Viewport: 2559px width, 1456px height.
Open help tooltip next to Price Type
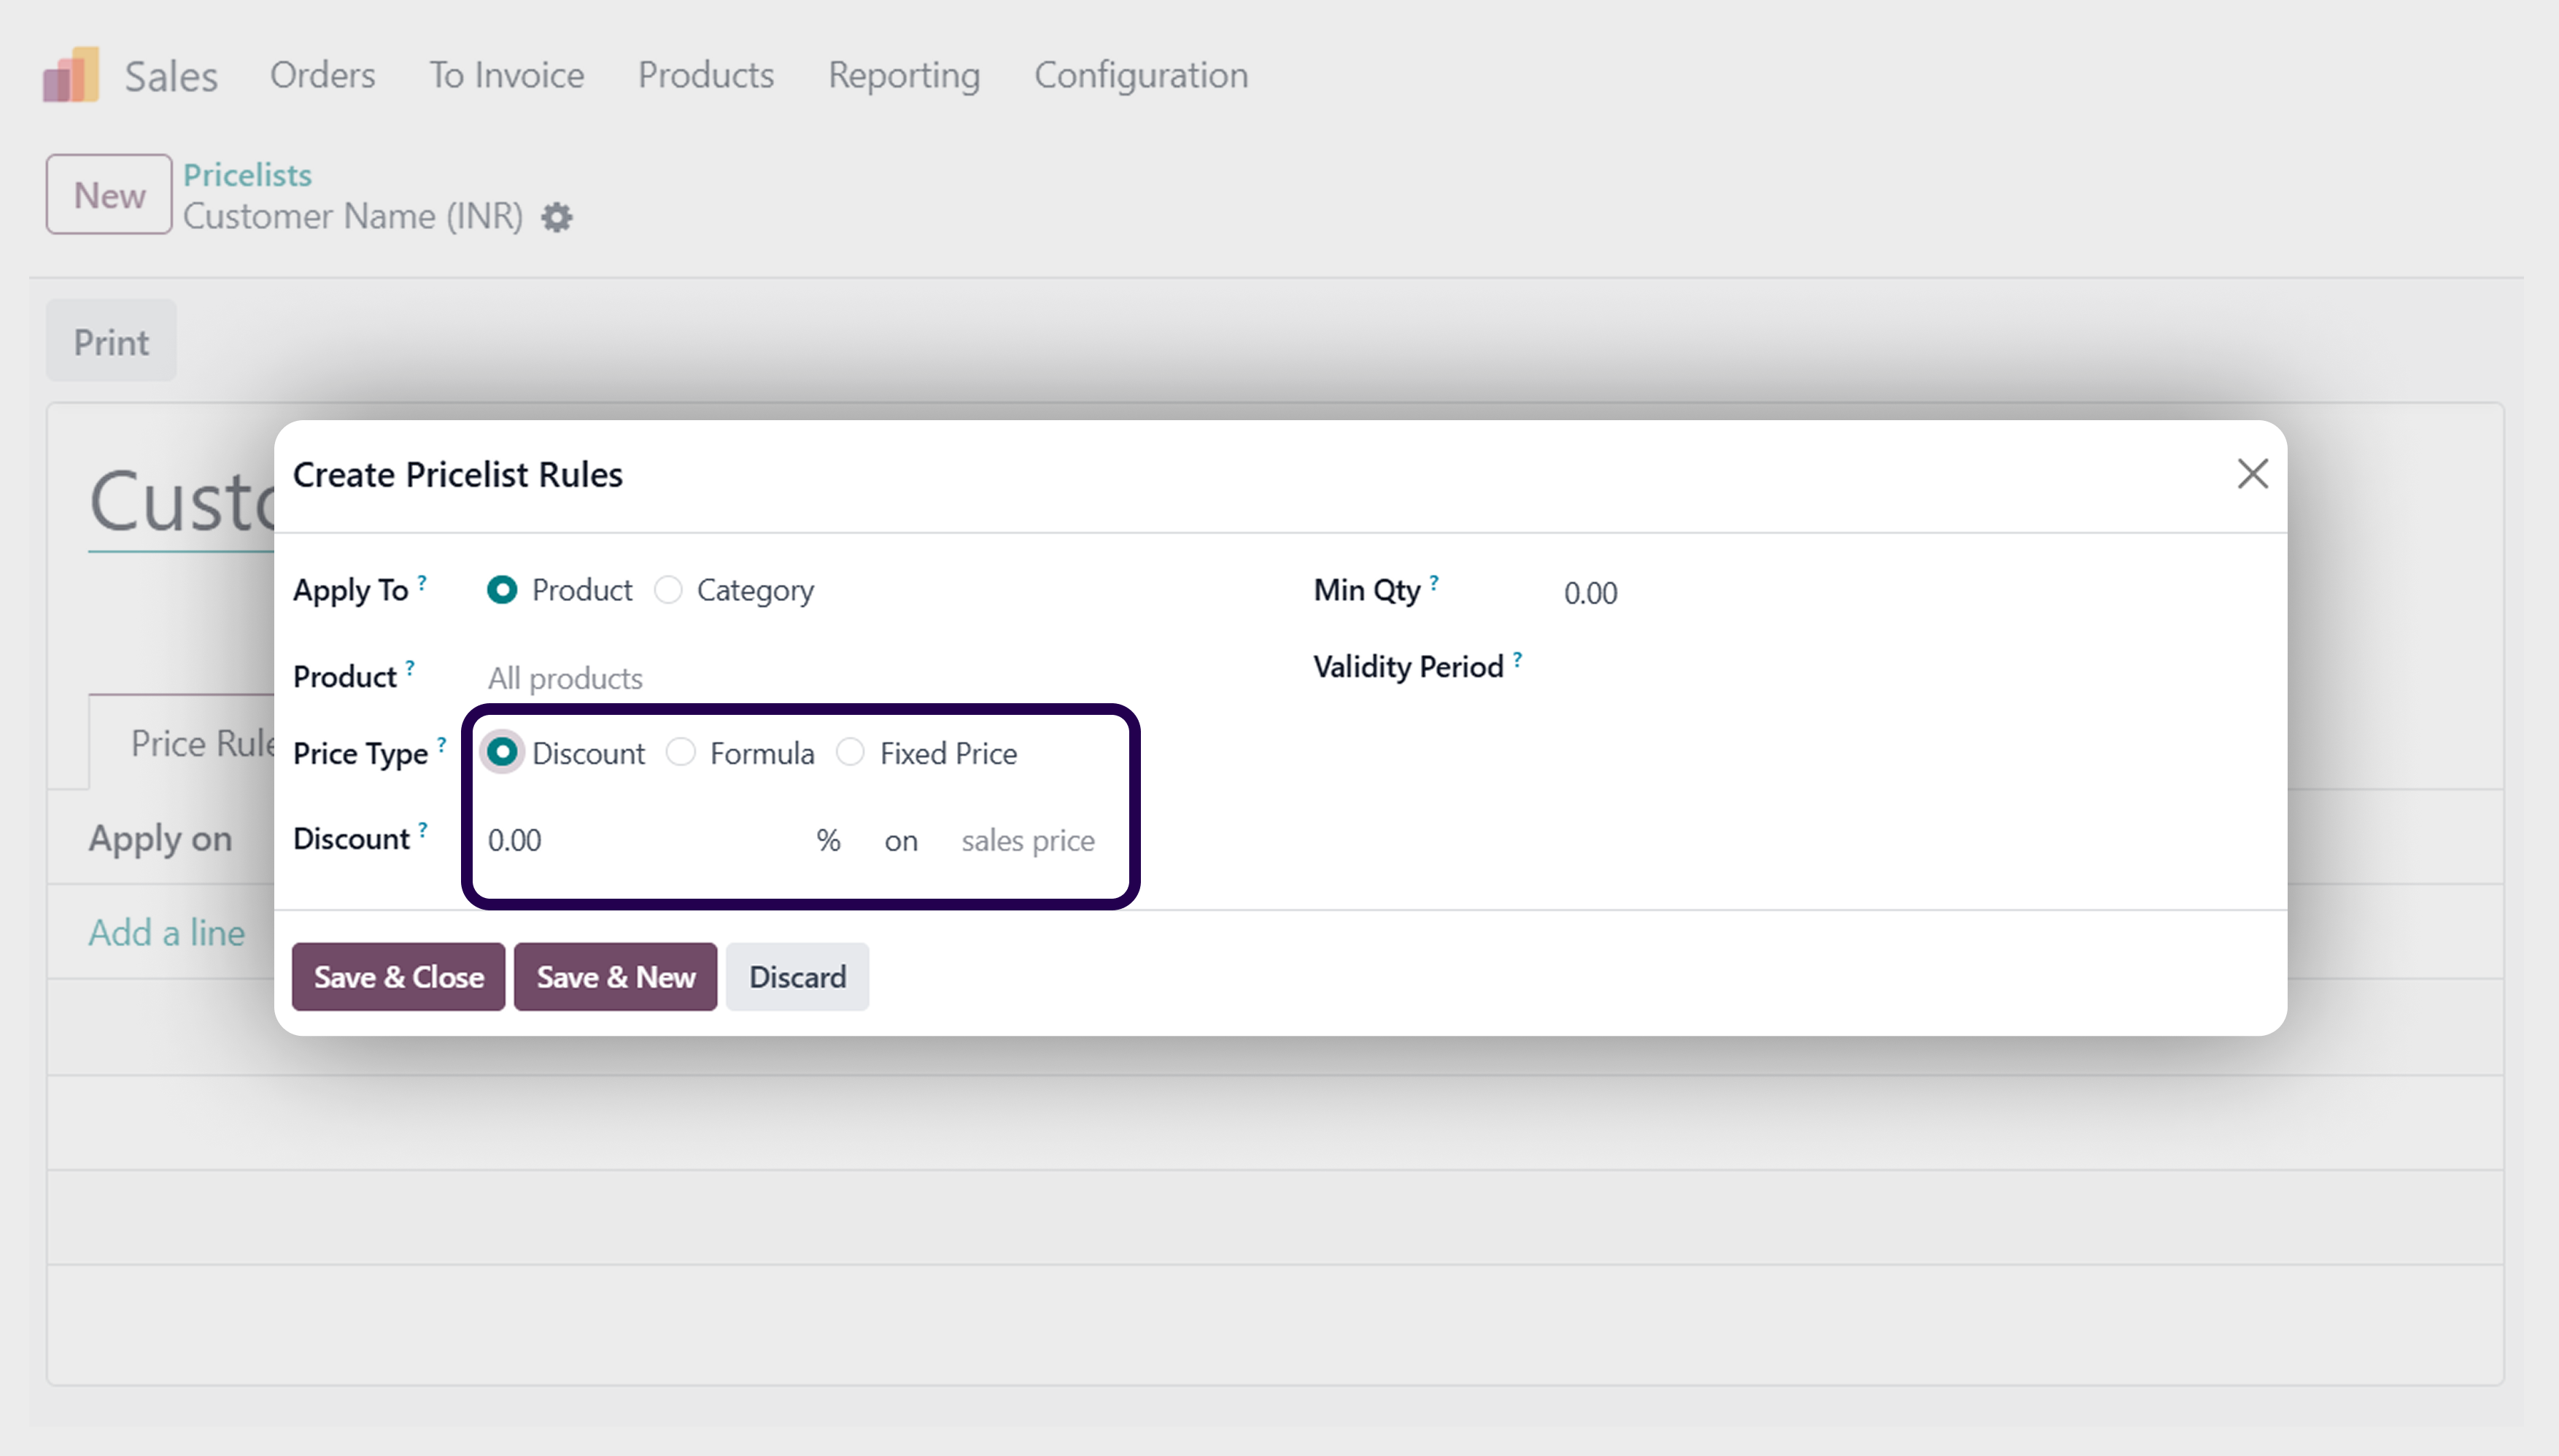441,744
